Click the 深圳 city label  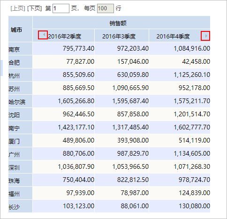[x=14, y=168]
